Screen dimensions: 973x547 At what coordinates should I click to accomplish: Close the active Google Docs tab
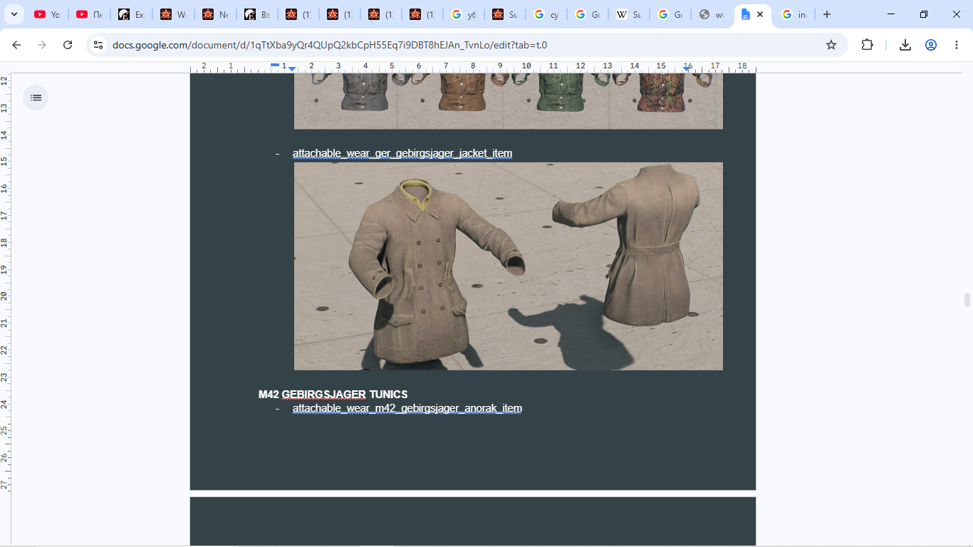pyautogui.click(x=760, y=14)
